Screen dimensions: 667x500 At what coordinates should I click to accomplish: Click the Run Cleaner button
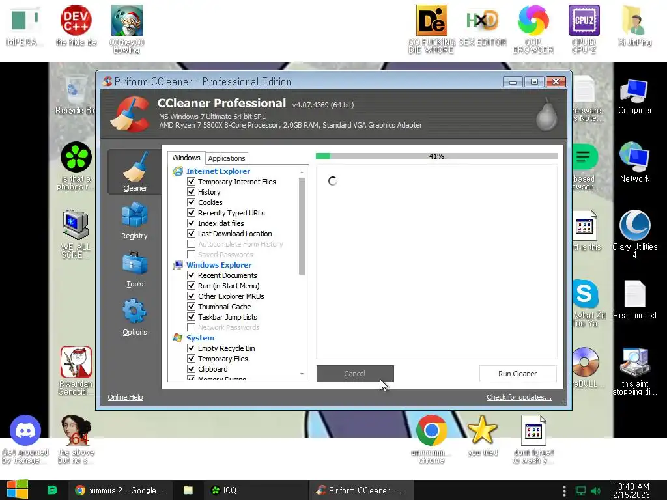pyautogui.click(x=517, y=374)
